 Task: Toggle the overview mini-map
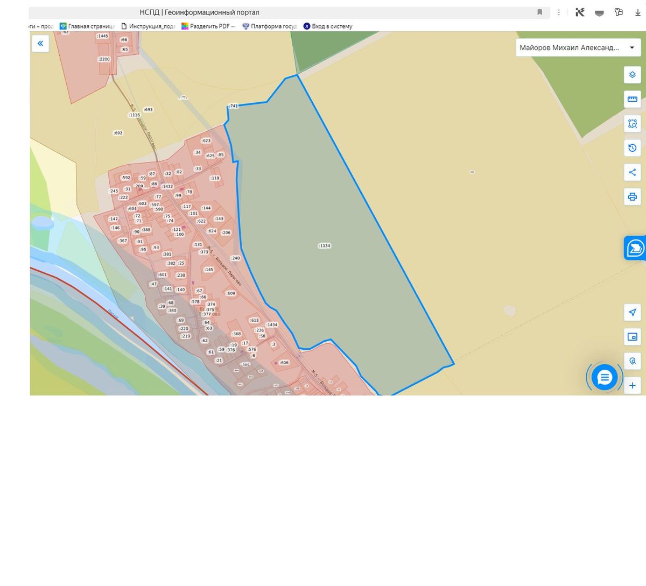point(633,337)
